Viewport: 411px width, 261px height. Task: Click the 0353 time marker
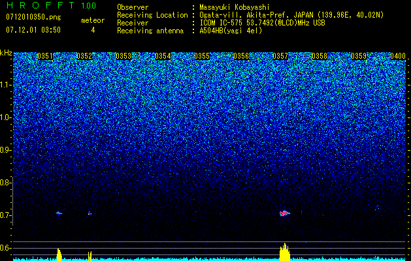pyautogui.click(x=123, y=56)
